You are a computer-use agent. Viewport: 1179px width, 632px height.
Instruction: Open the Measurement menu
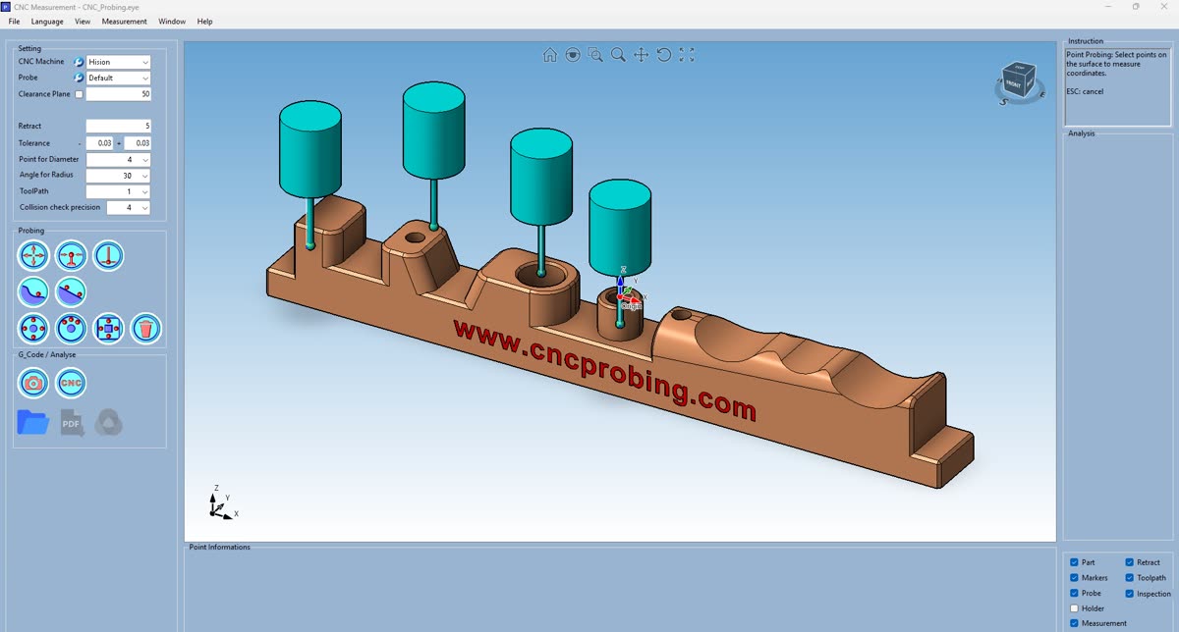tap(125, 21)
